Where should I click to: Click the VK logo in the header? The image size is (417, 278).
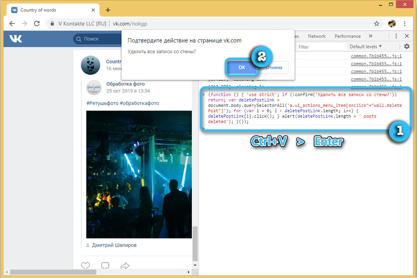(x=15, y=39)
